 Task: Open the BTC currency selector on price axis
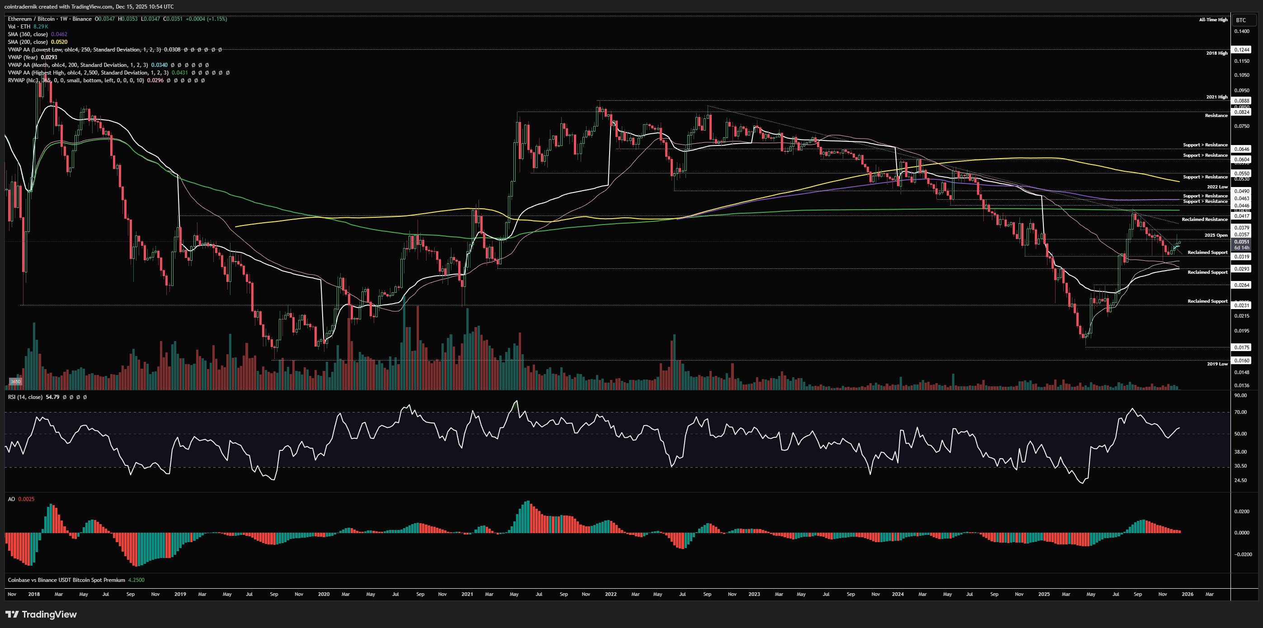tap(1240, 20)
